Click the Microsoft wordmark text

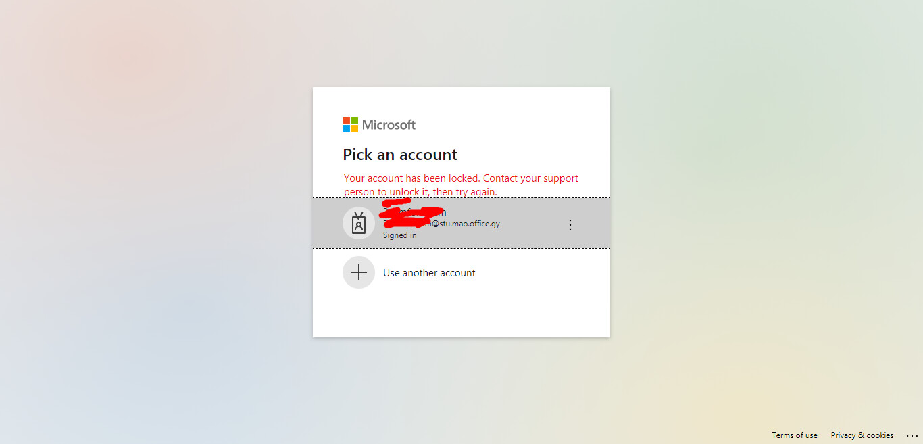(x=389, y=124)
